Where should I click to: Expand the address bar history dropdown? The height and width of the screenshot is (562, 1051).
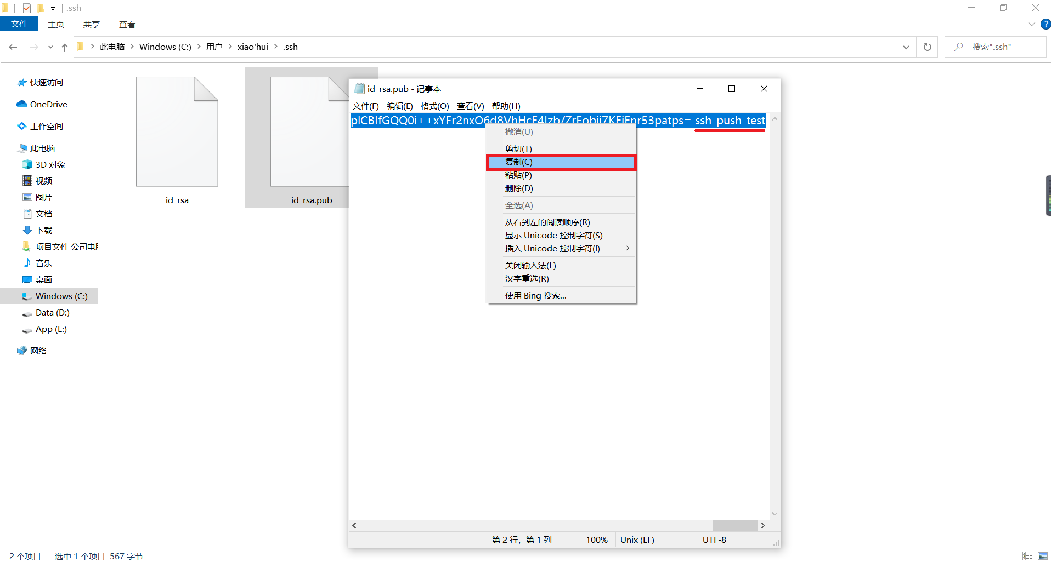point(906,47)
